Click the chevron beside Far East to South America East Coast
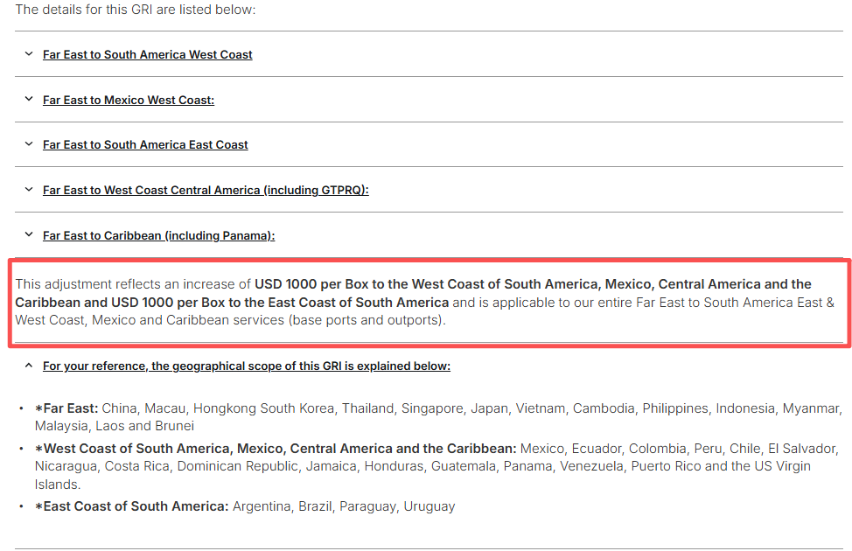The height and width of the screenshot is (551, 852). 29,144
